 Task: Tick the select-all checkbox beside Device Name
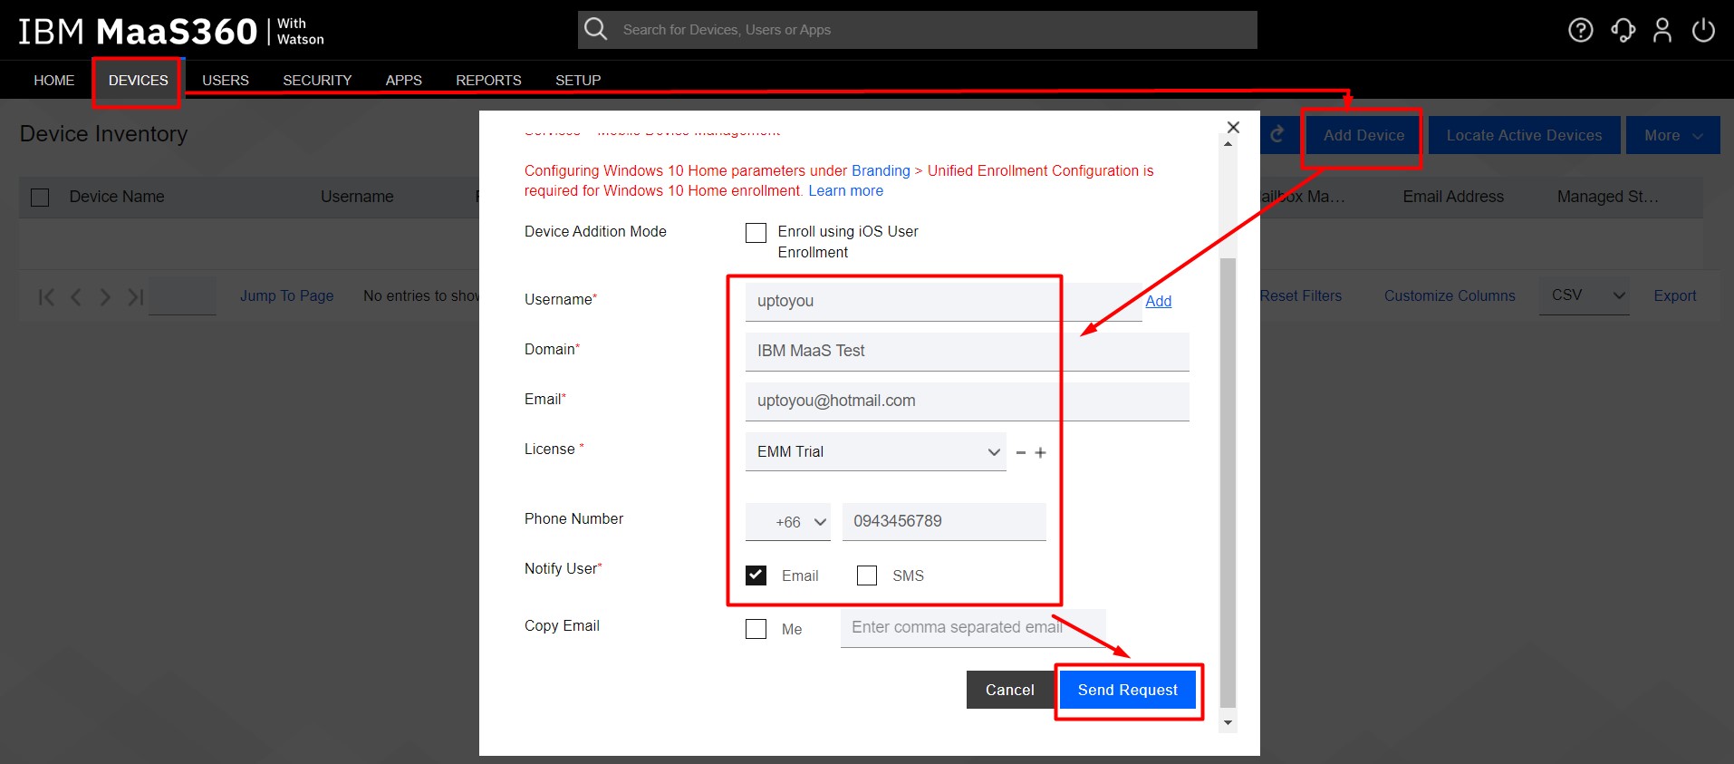click(x=40, y=197)
